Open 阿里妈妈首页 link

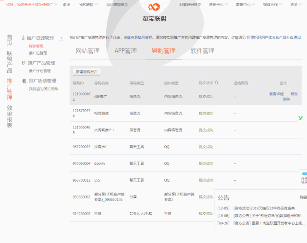[190, 4]
